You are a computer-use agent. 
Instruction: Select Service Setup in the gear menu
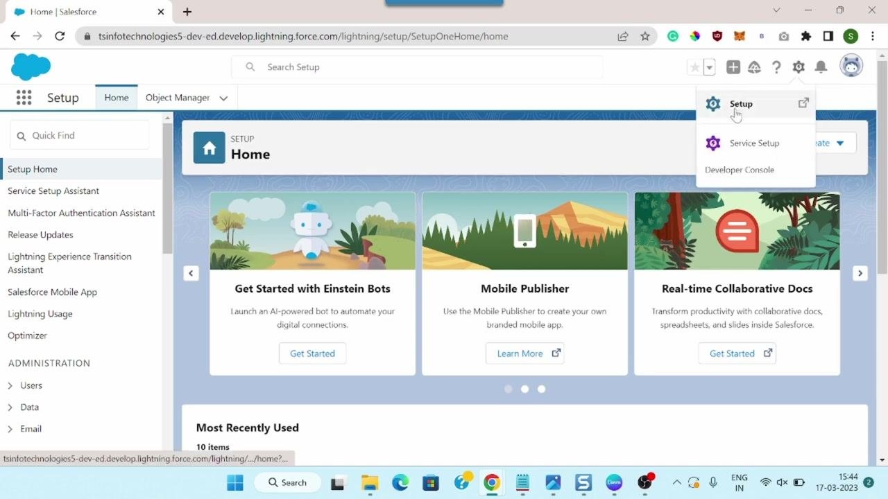coord(755,143)
